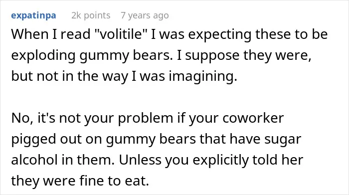Image resolution: width=349 pixels, height=195 pixels.
Task: Click the phrase "told her" at the line end
Action: [278, 160]
